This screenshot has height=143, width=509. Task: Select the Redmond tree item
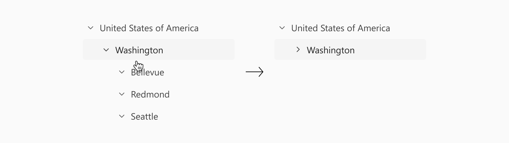click(x=150, y=94)
